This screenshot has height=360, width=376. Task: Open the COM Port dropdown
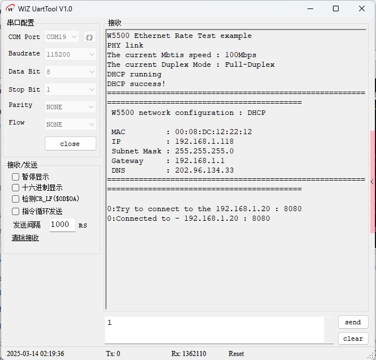pyautogui.click(x=62, y=37)
